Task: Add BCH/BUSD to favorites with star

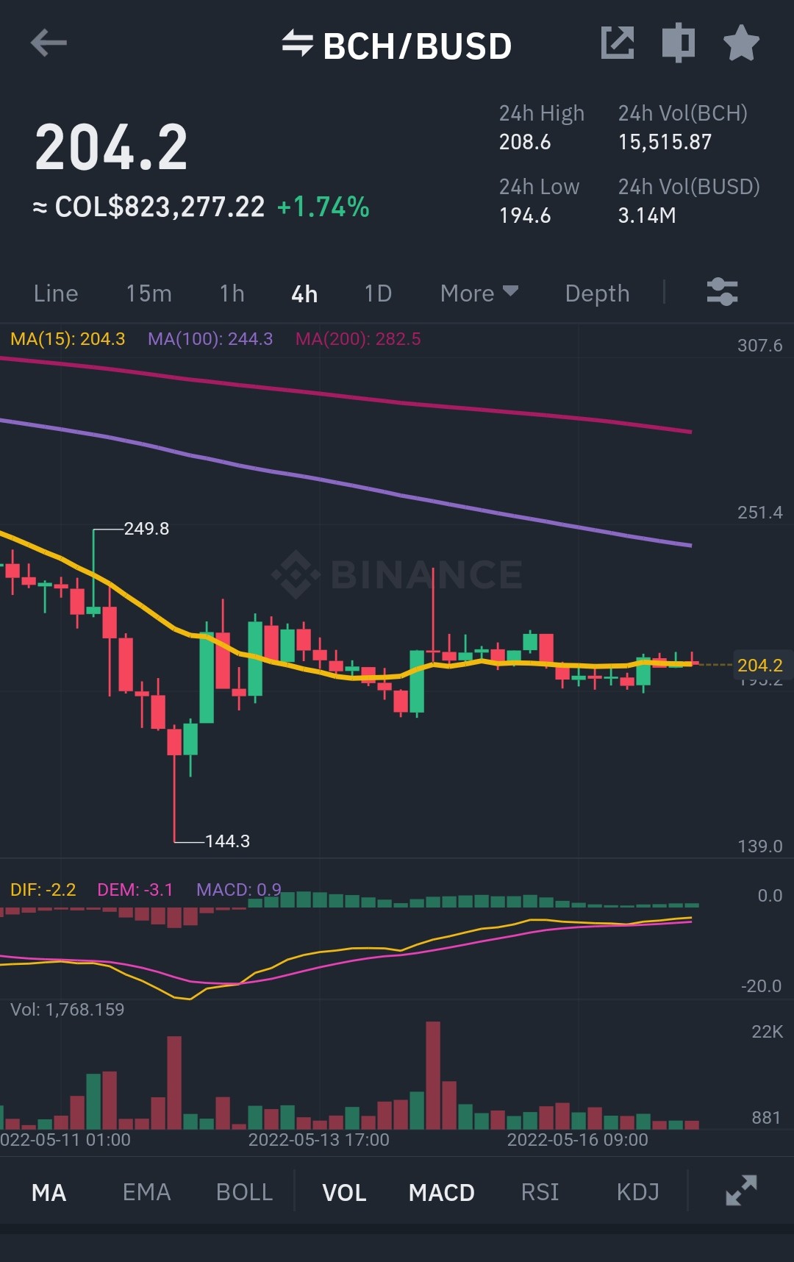Action: coord(741,43)
